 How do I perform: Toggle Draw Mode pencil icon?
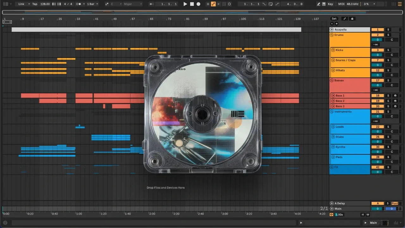coord(319,4)
